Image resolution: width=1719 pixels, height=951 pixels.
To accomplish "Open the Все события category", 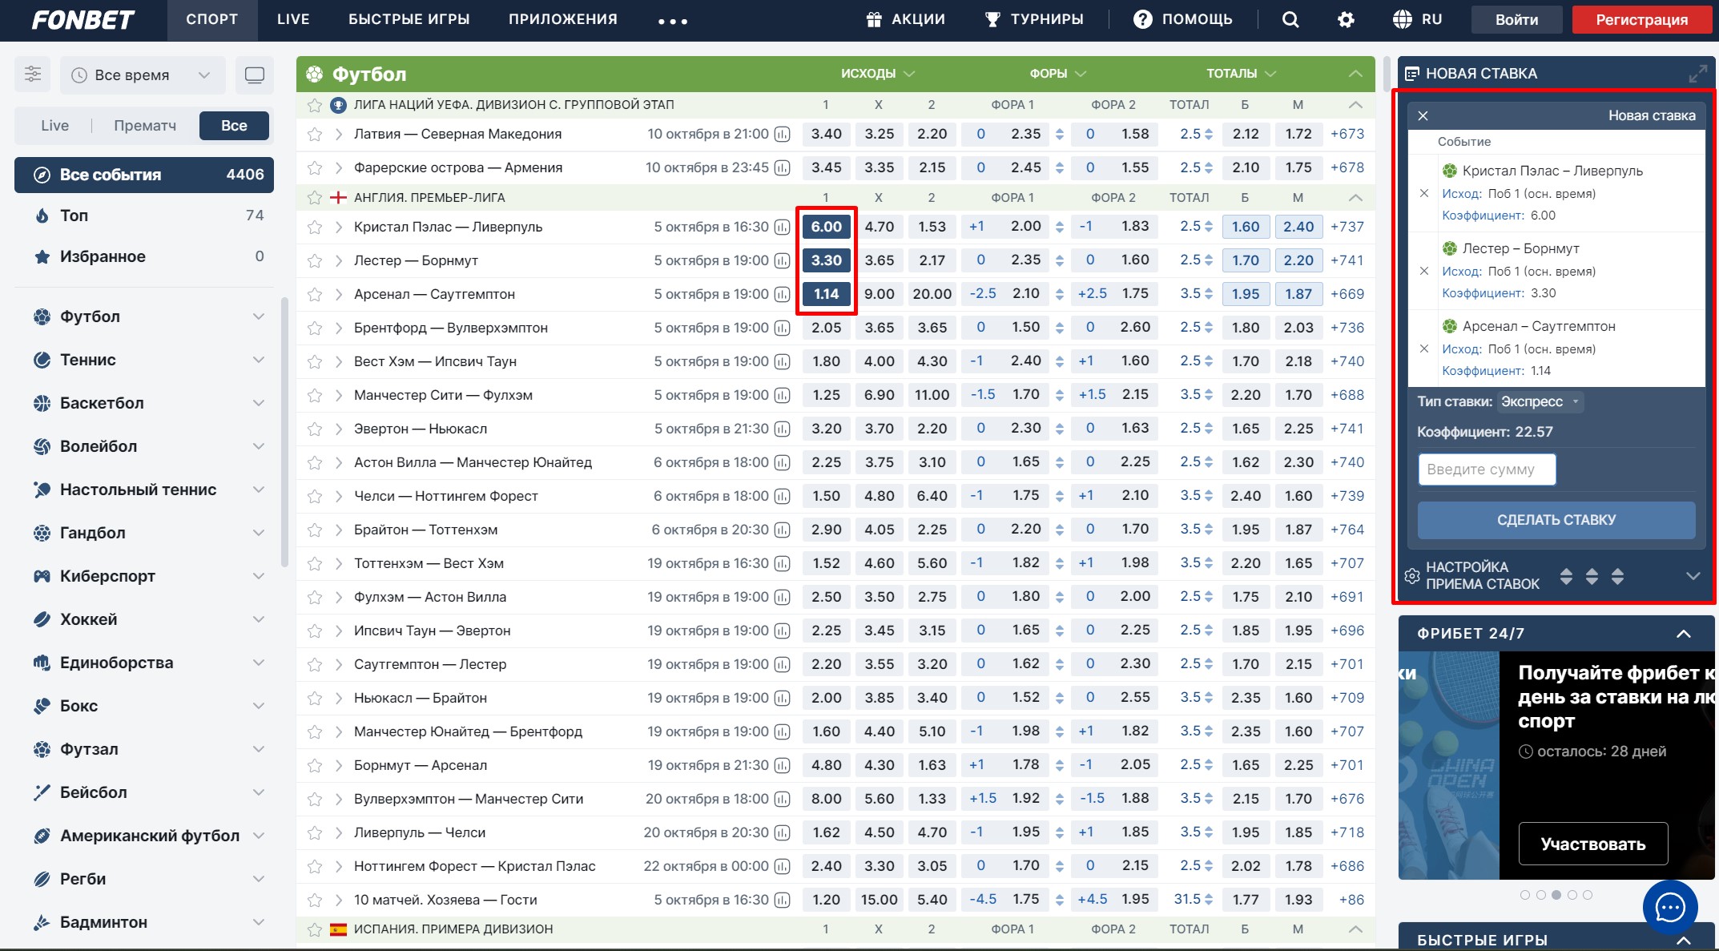I will tap(144, 175).
